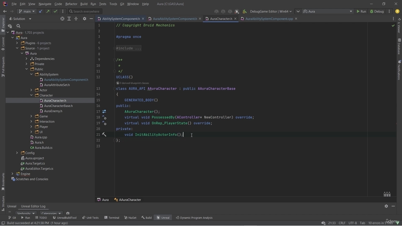Click the 21:33 cursor position indicator
The width and height of the screenshot is (402, 226).
(x=332, y=223)
